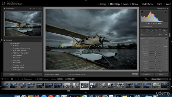Enable the Original Photo checkbox
172x97 pixels.
click(x=142, y=26)
